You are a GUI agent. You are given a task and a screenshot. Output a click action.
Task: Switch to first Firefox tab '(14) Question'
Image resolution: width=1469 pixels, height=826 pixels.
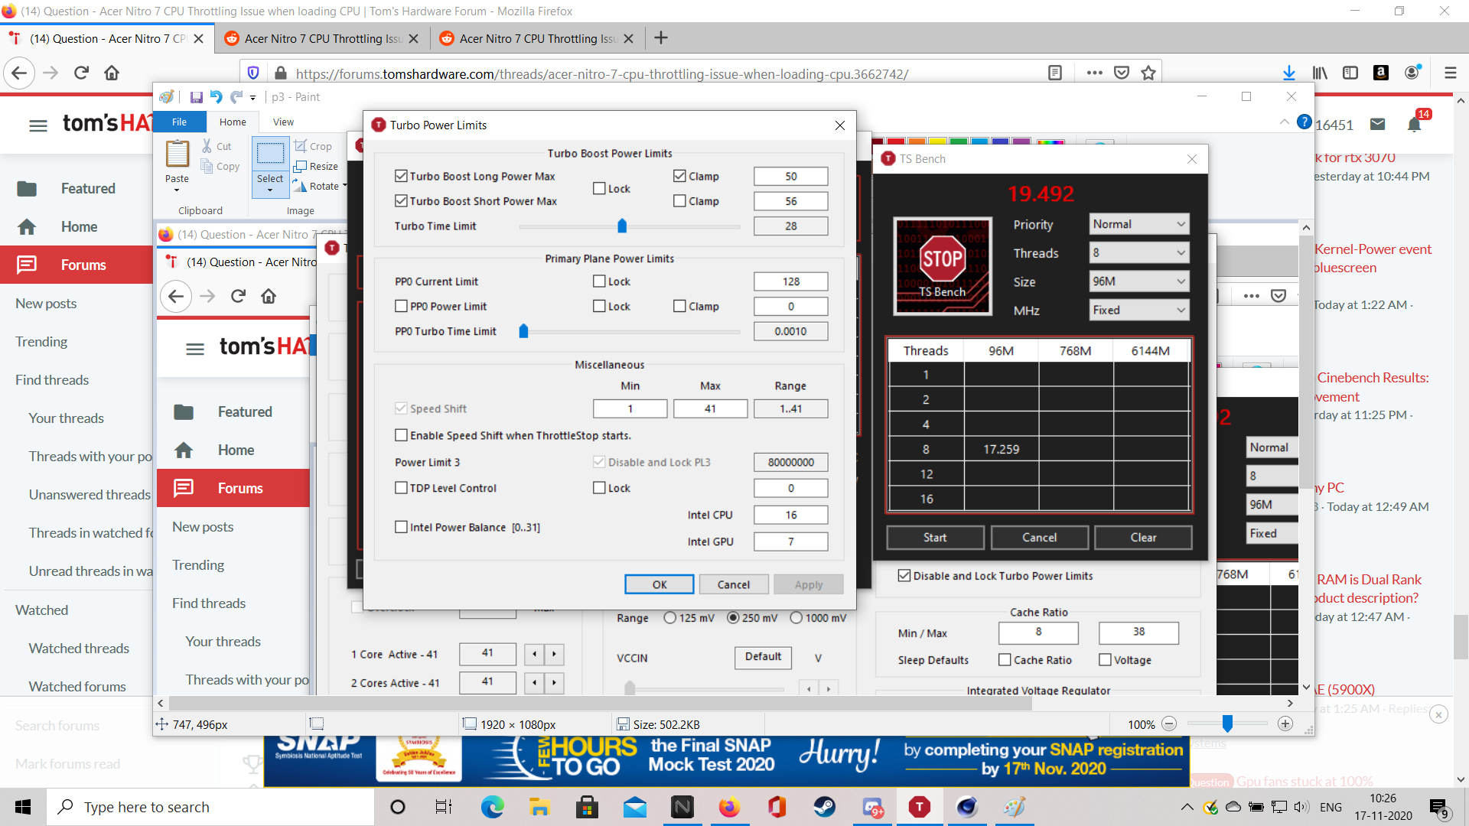pyautogui.click(x=107, y=38)
